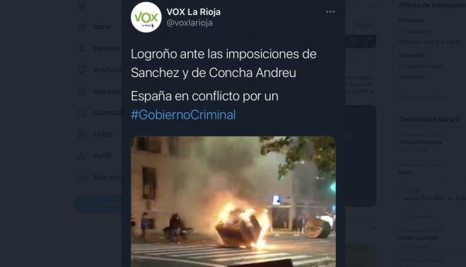This screenshot has height=267, width=466.
Task: Open the #VoxEsViolencia trending topic
Action: [420, 142]
